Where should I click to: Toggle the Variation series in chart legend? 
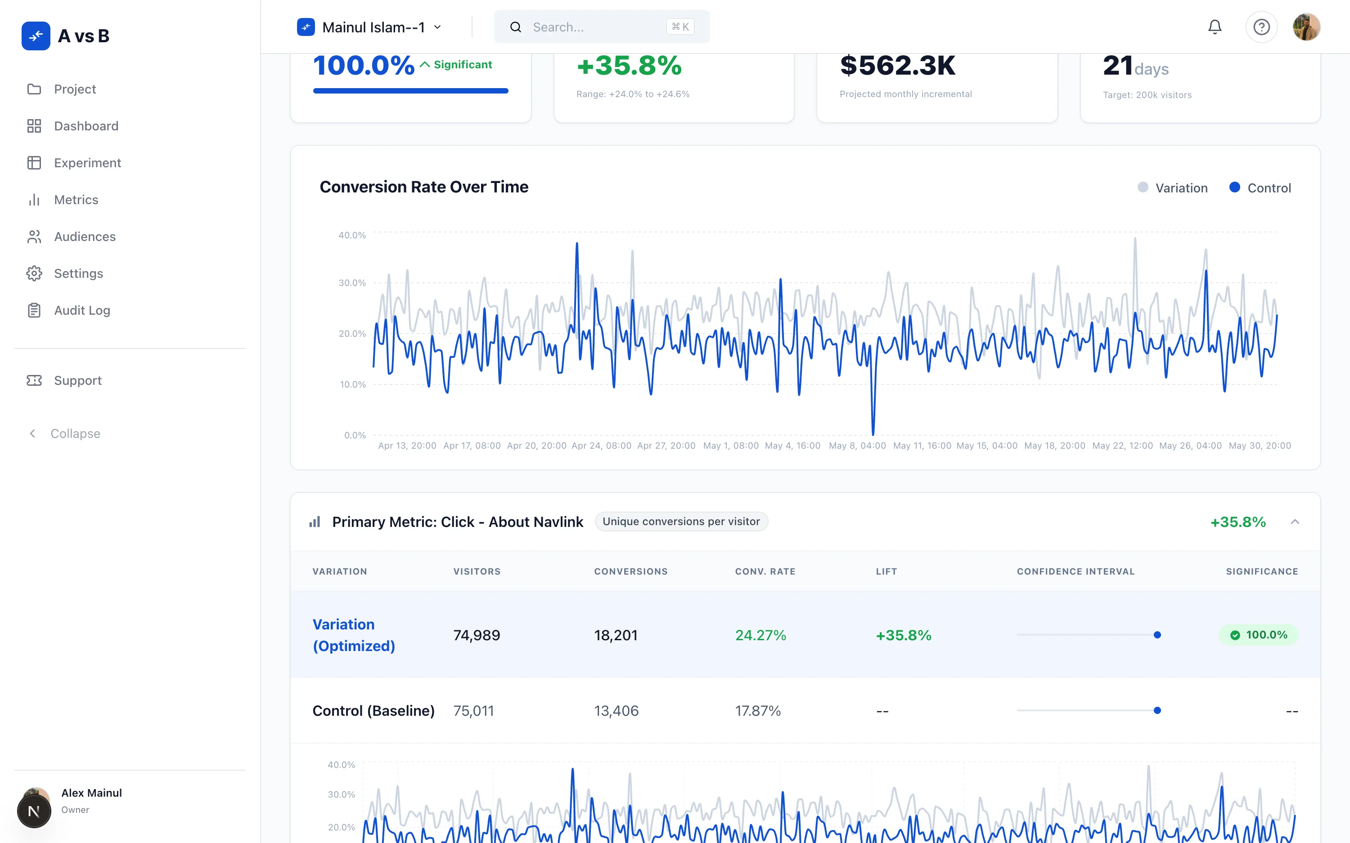pos(1173,188)
